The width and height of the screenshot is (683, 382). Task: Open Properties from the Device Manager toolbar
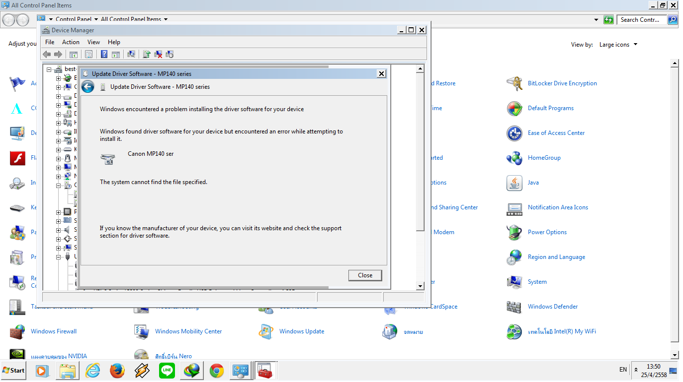tap(89, 54)
